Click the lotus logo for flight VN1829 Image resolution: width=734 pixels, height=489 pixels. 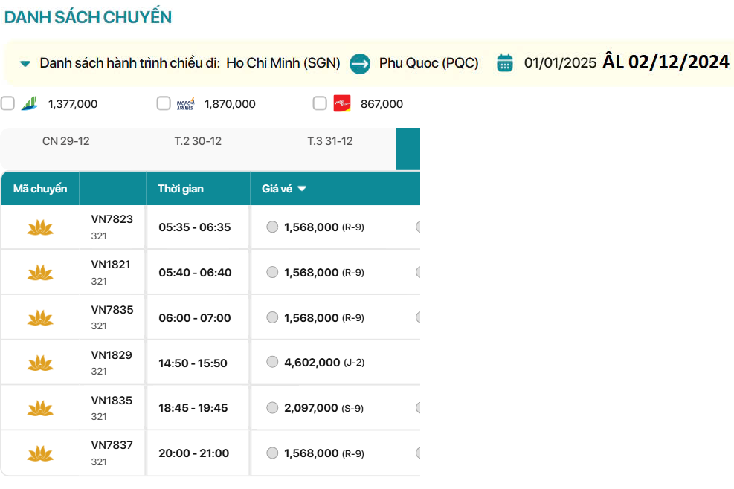point(40,363)
